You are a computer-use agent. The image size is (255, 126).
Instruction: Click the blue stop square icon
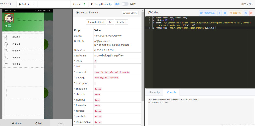coord(225,13)
